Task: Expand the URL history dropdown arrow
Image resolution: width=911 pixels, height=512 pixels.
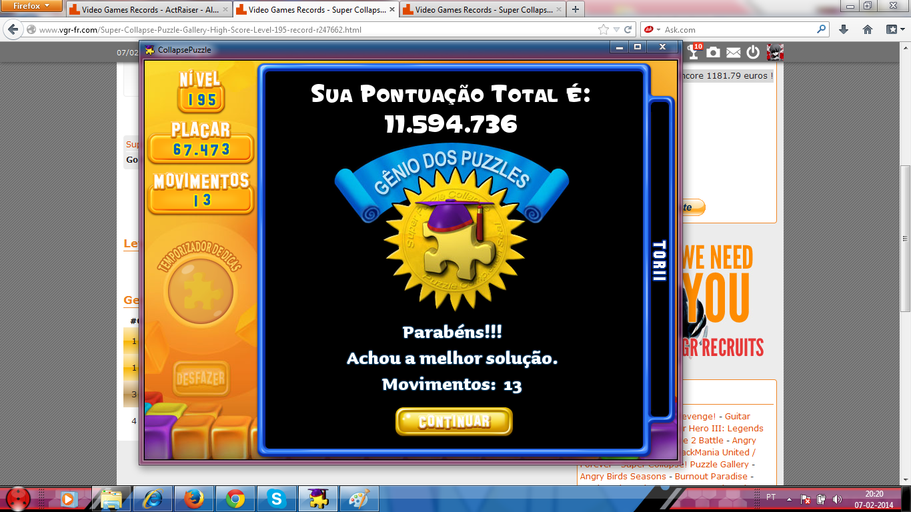Action: click(x=617, y=29)
